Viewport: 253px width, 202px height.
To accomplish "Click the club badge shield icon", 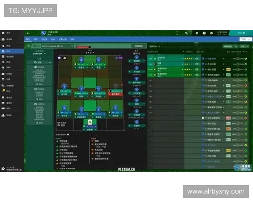I will click(43, 33).
